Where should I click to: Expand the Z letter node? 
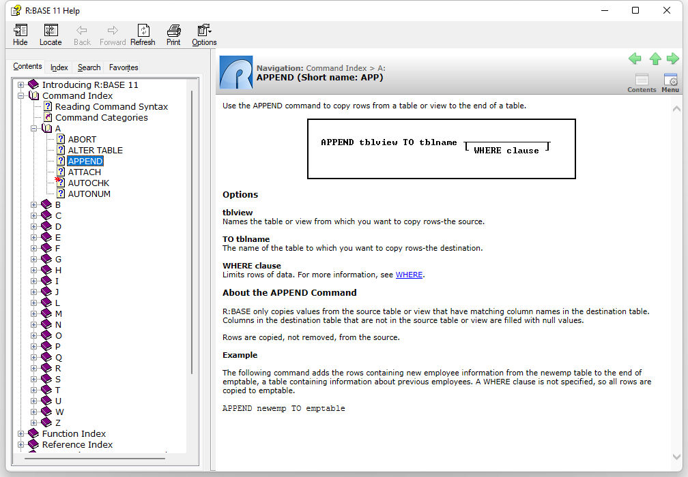point(34,422)
